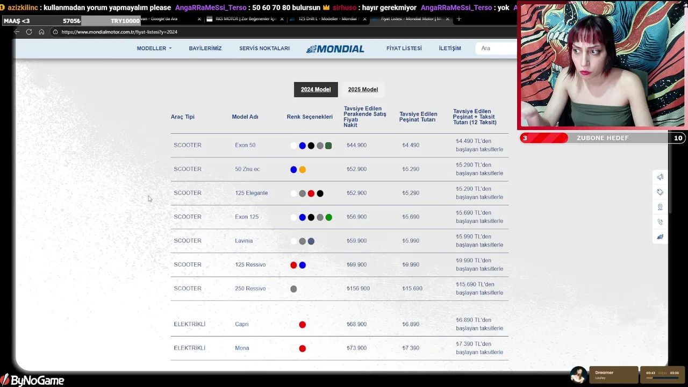
Task: Pick the red color for 125 Elegante
Action: [311, 193]
